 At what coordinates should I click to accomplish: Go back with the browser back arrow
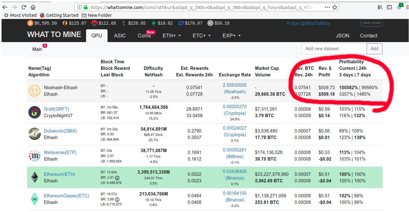click(x=5, y=7)
